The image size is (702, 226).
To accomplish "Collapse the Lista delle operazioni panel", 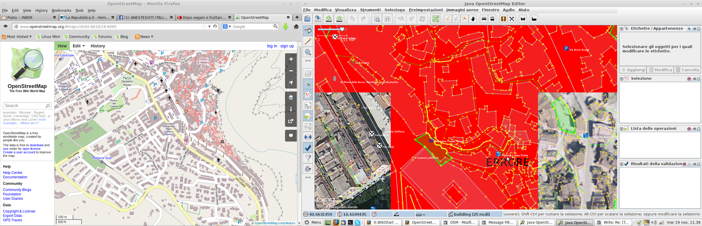I will (622, 129).
